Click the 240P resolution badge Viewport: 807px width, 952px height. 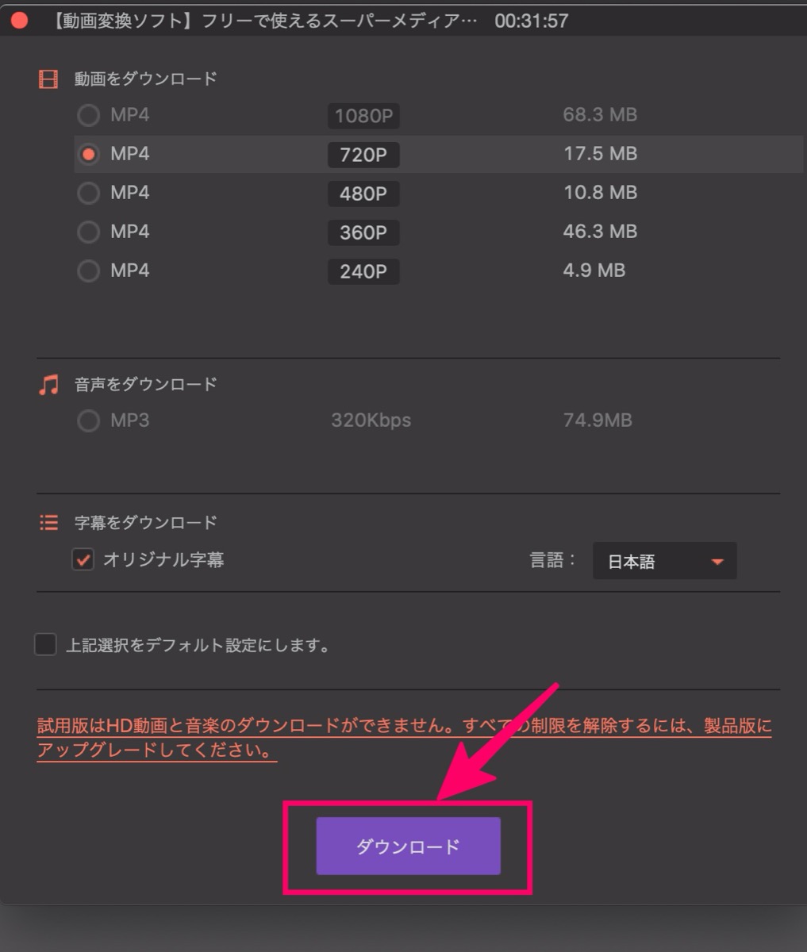[x=363, y=271]
